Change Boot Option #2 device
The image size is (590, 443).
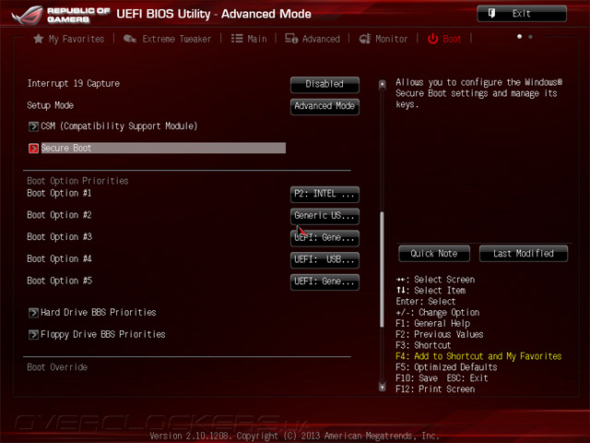[324, 216]
